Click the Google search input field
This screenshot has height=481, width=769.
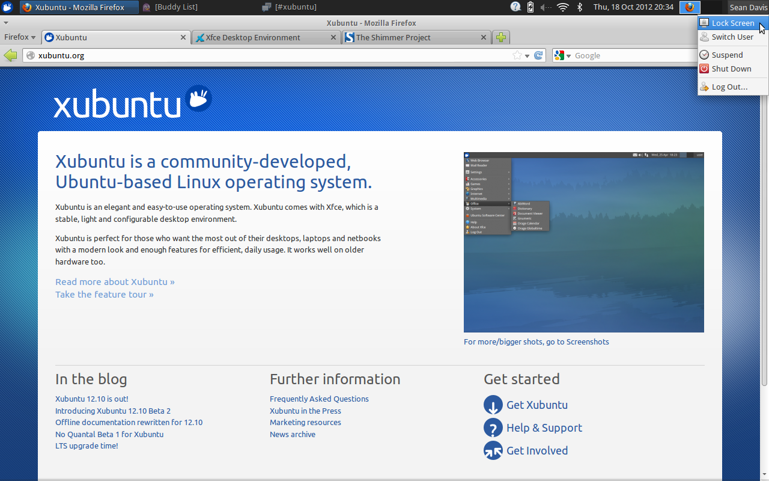pyautogui.click(x=631, y=55)
